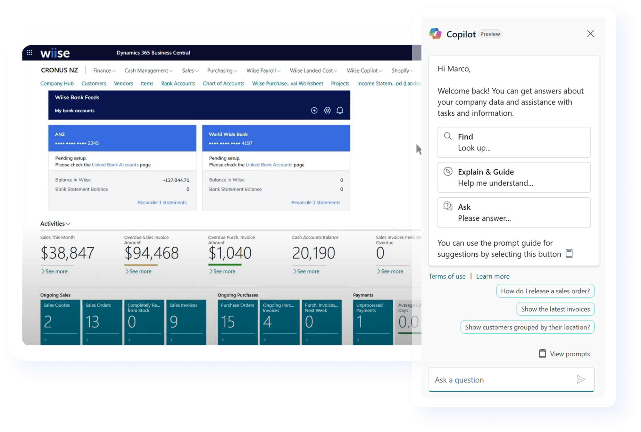This screenshot has width=641, height=432.
Task: Open Company Hub tab
Action: (57, 83)
